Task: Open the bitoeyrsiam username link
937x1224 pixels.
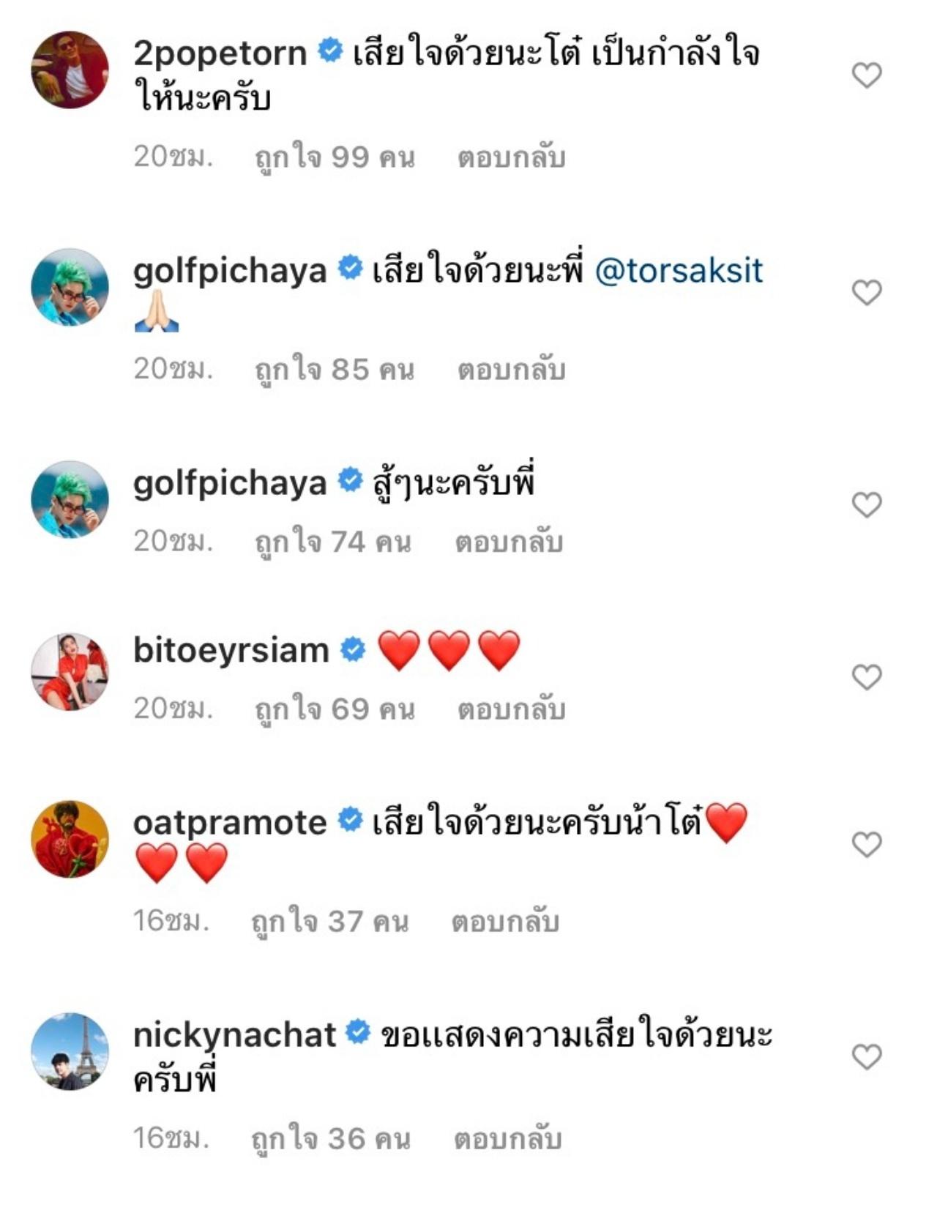Action: tap(231, 651)
